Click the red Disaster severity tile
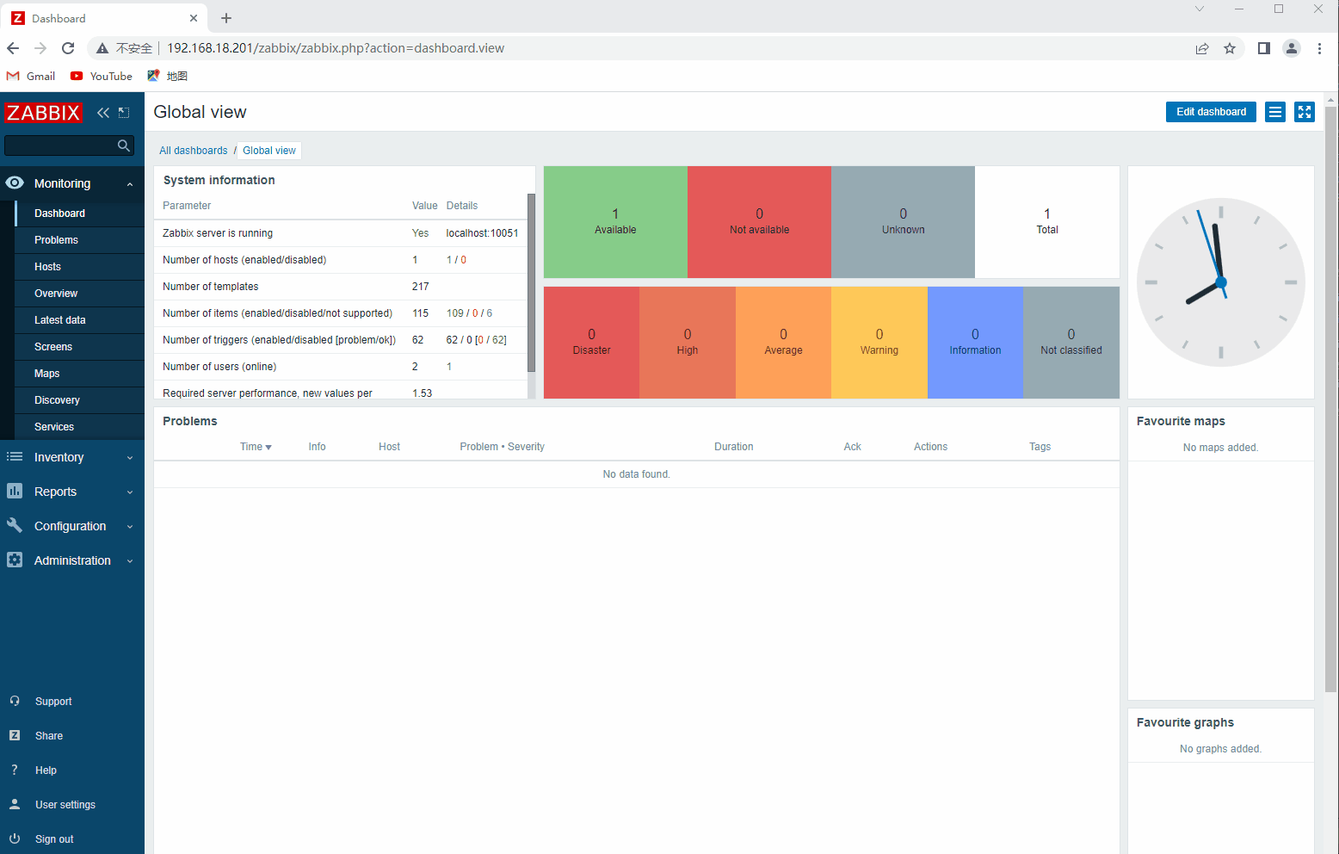This screenshot has width=1339, height=854. pyautogui.click(x=591, y=342)
